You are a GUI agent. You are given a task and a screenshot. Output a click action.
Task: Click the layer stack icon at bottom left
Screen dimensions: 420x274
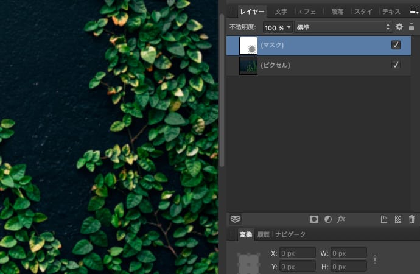[236, 219]
